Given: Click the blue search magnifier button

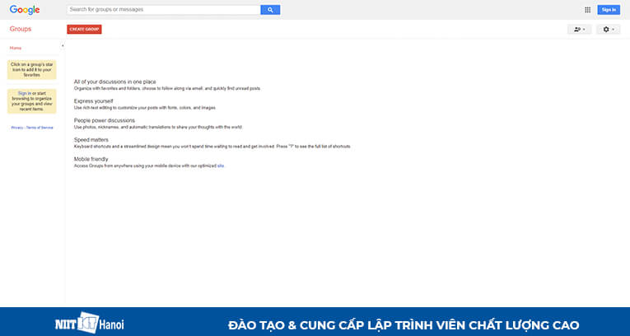Looking at the screenshot, I should click(x=270, y=10).
